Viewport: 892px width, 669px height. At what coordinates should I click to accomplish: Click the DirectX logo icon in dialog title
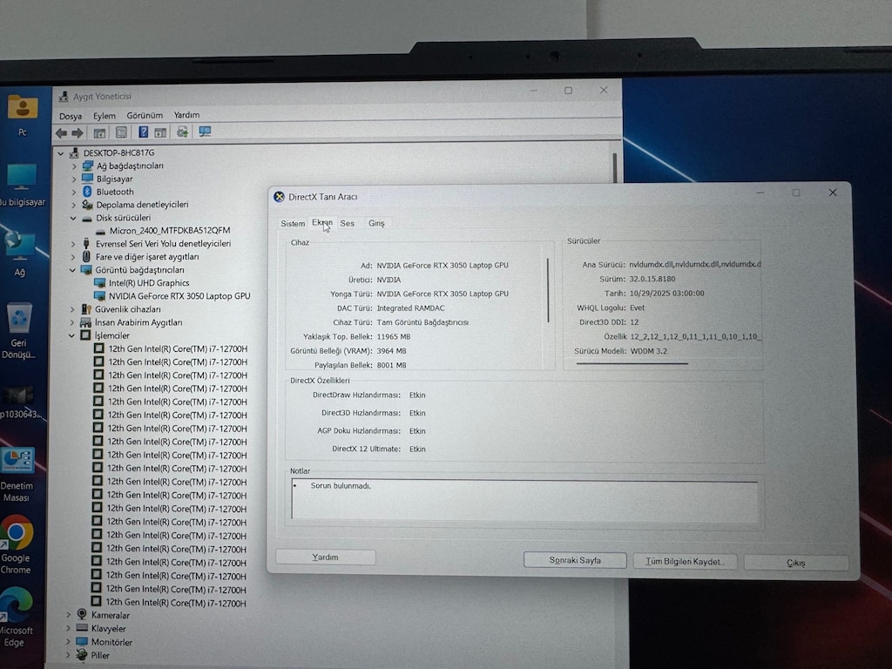279,197
